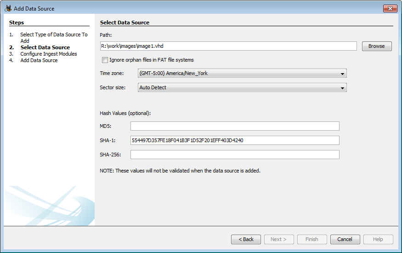Go back with the Back button
This screenshot has width=402, height=253.
(x=246, y=239)
